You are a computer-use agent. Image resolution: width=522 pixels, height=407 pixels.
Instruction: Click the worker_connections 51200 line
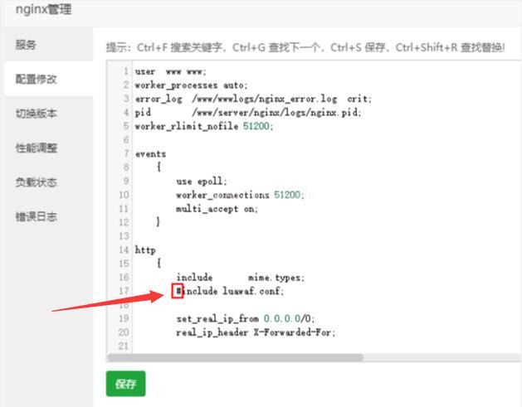[x=240, y=195]
